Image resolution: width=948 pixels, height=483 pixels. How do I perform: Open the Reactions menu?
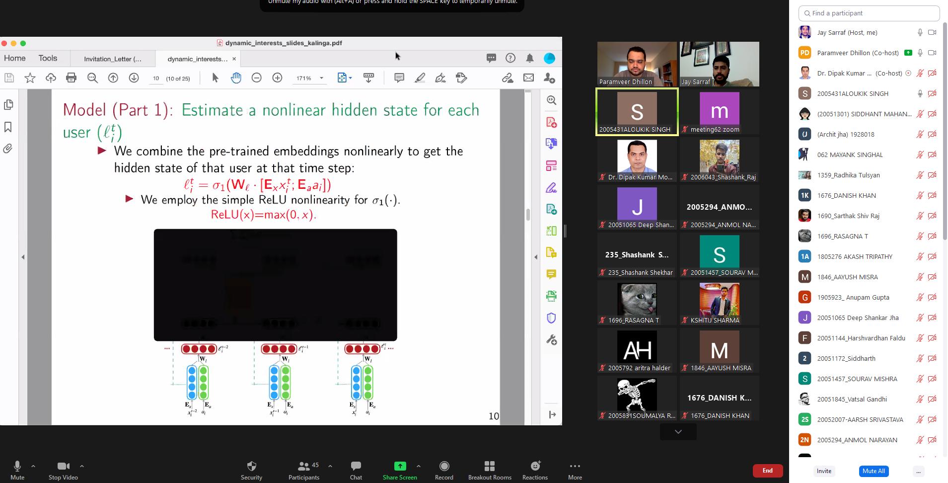(x=534, y=470)
